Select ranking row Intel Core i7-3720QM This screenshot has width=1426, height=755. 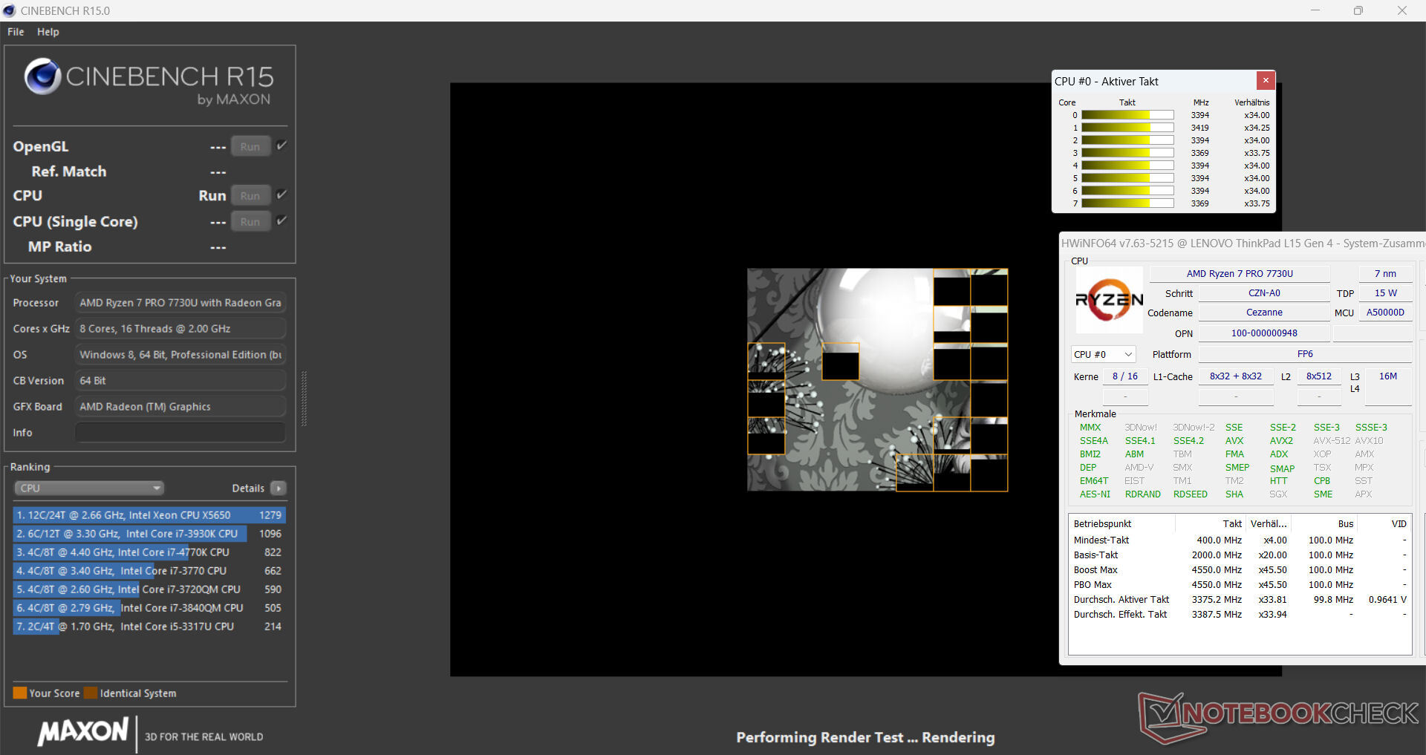coord(149,589)
